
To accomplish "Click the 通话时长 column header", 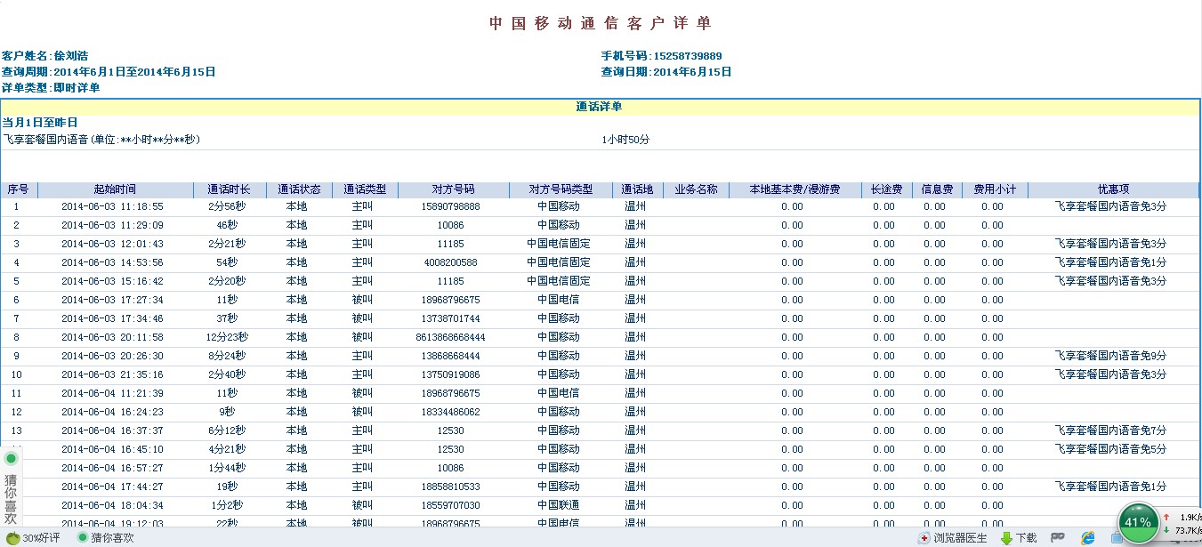I will pos(229,189).
